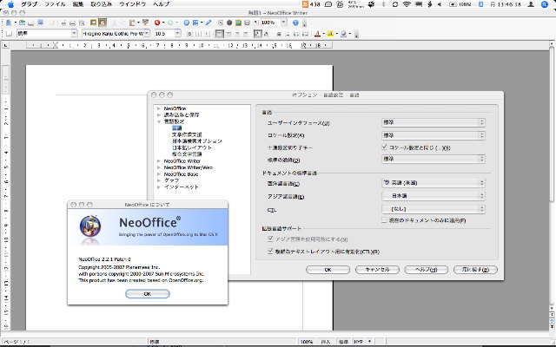Image resolution: width=556 pixels, height=347 pixels.
Task: Open the ユーザーインタフェース language dropdown
Action: coord(434,122)
